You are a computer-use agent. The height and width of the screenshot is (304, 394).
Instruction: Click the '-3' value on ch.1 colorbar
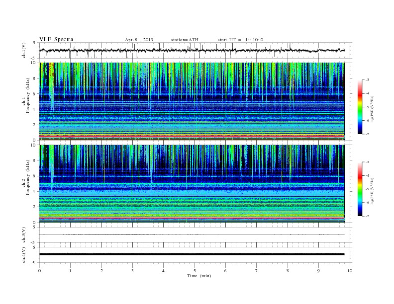tap(367, 80)
